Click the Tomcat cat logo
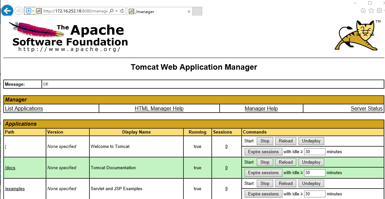This screenshot has height=199, width=385. point(358,36)
